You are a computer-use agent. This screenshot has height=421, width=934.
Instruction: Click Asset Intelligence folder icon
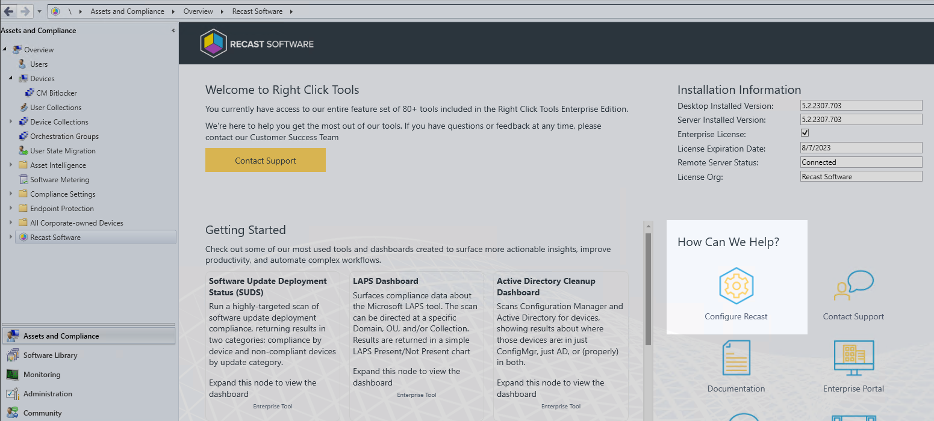(23, 165)
